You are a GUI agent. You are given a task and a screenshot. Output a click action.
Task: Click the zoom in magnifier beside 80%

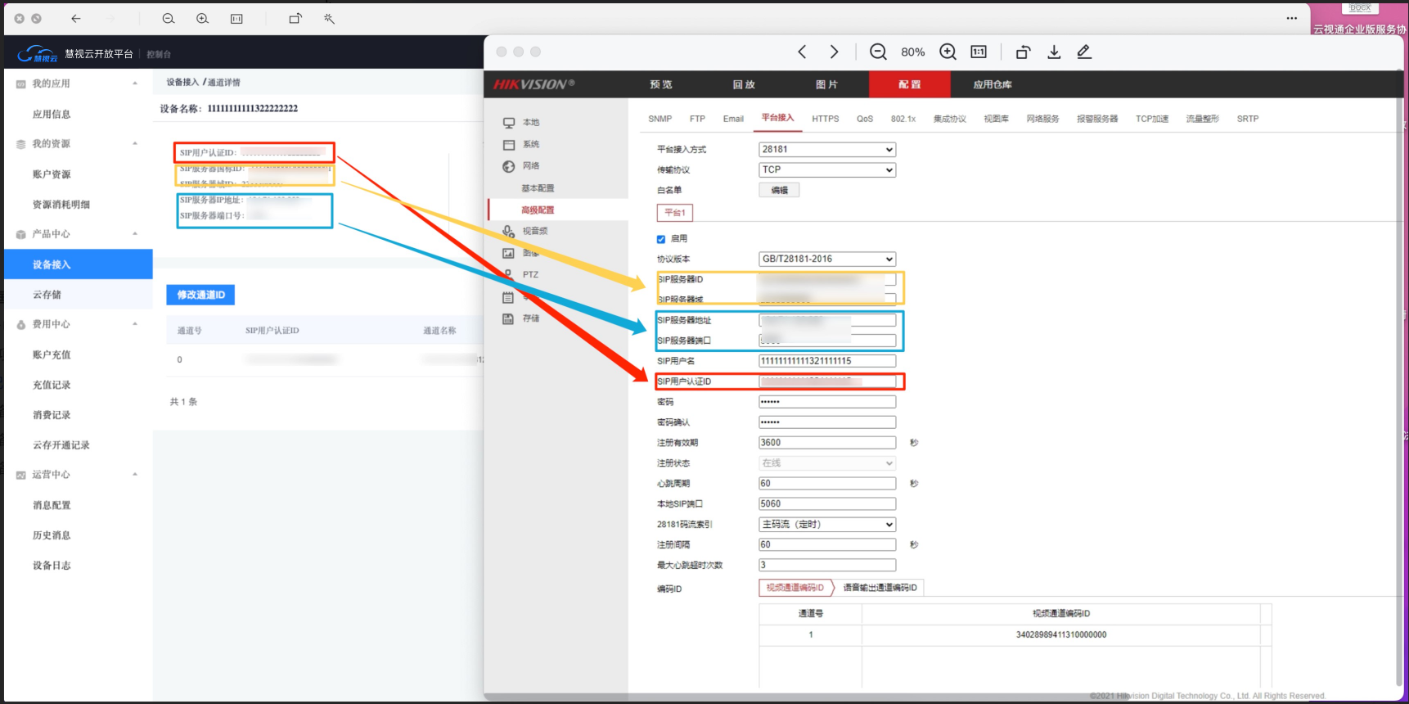point(948,52)
